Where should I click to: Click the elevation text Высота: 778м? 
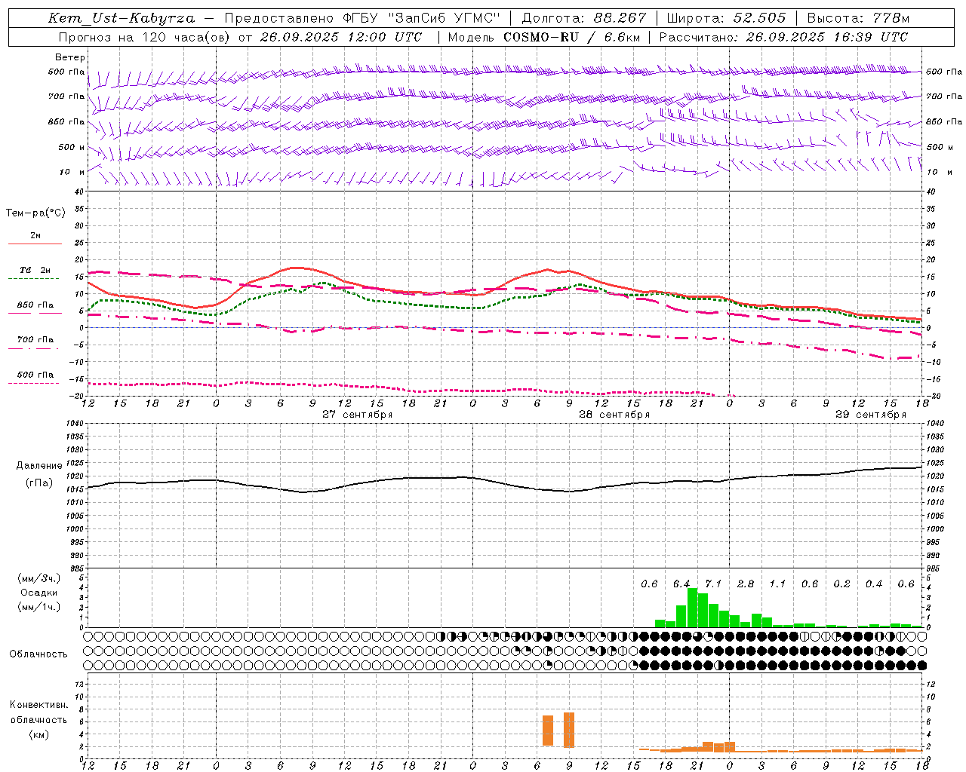858,18
